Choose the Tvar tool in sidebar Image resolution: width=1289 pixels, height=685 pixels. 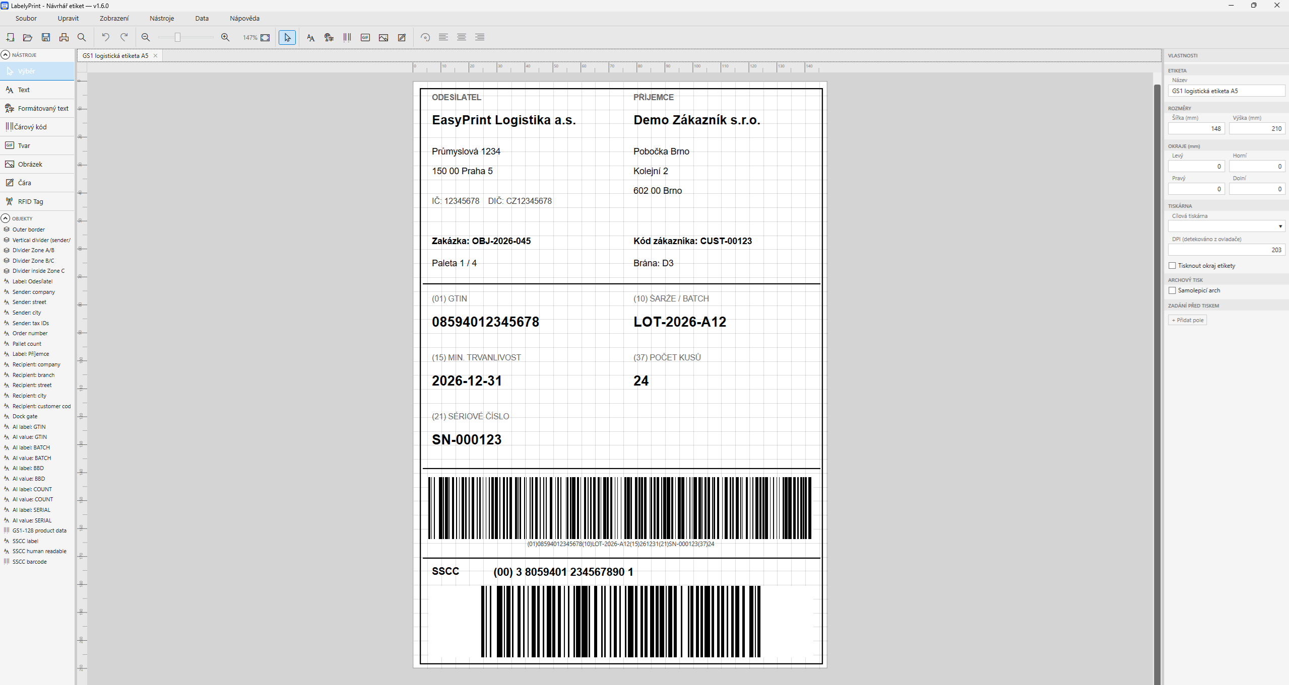click(x=37, y=145)
